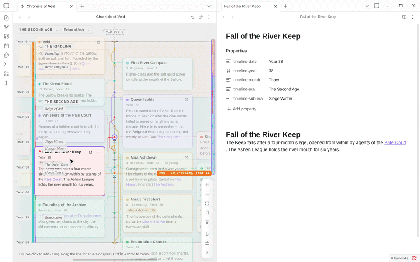Click the timeline minimap strip
420x262 pixels.
point(213,107)
